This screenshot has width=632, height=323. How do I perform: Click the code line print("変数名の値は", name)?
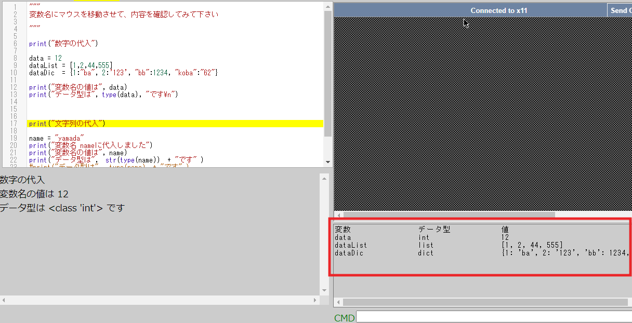(x=78, y=153)
